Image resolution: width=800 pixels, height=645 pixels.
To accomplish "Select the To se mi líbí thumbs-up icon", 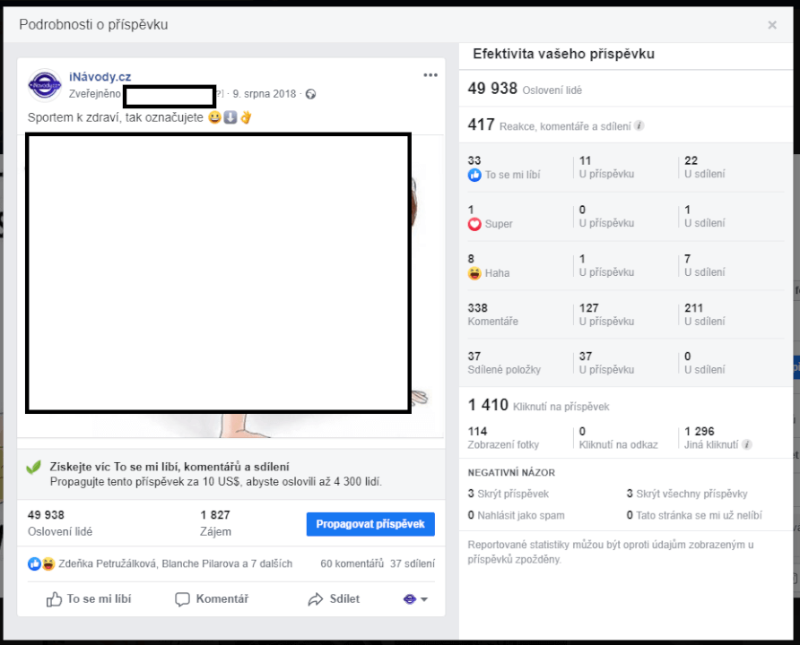I will [57, 598].
